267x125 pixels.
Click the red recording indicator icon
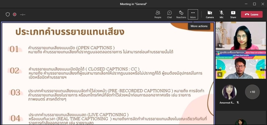point(15,14)
